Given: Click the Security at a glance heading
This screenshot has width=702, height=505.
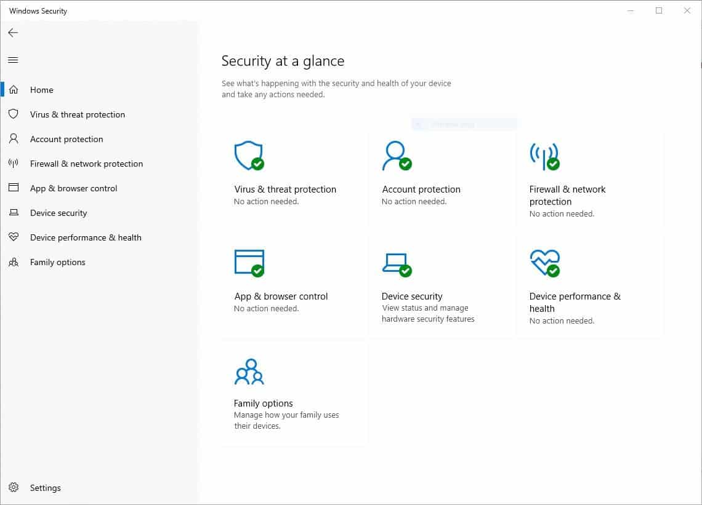Looking at the screenshot, I should pyautogui.click(x=283, y=61).
